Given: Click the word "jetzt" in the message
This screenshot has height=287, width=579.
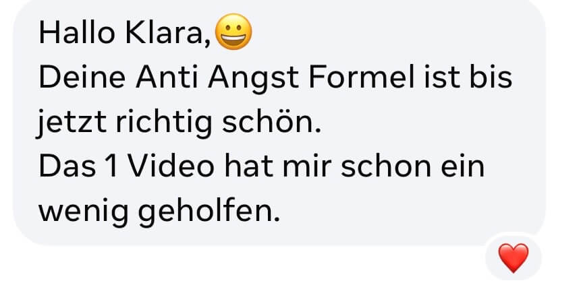Looking at the screenshot, I should point(72,124).
